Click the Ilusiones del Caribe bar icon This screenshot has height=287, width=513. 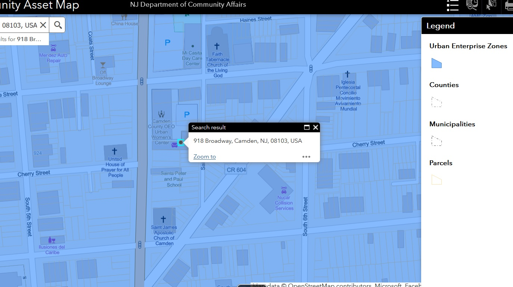point(52,240)
